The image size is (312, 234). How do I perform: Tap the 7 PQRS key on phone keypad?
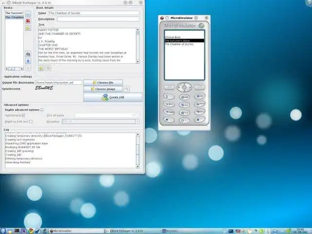point(169,112)
